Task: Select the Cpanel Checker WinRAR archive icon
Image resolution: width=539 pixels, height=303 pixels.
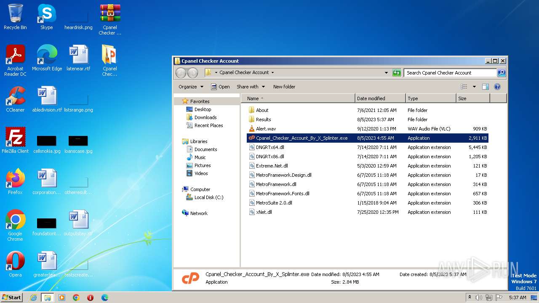Action: (110, 19)
